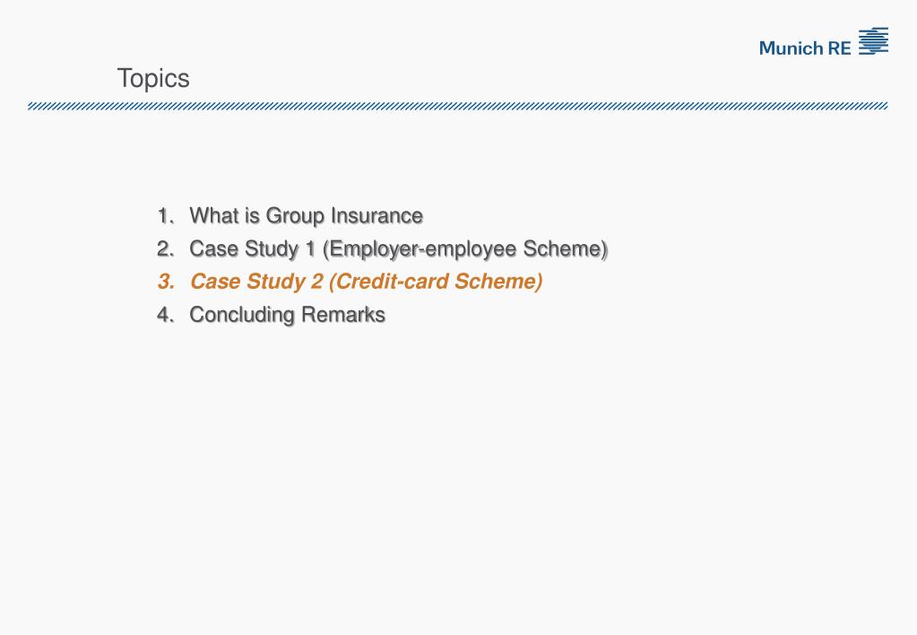
Task: Click the word 'is' in item one
Action: [252, 216]
